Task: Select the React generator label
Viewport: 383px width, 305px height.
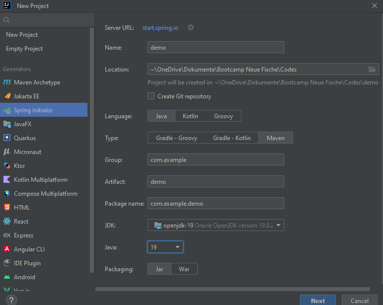Action: click(x=21, y=222)
